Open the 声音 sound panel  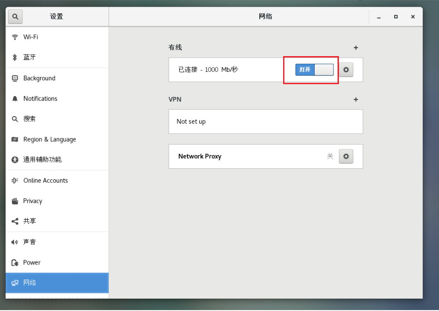pyautogui.click(x=57, y=242)
